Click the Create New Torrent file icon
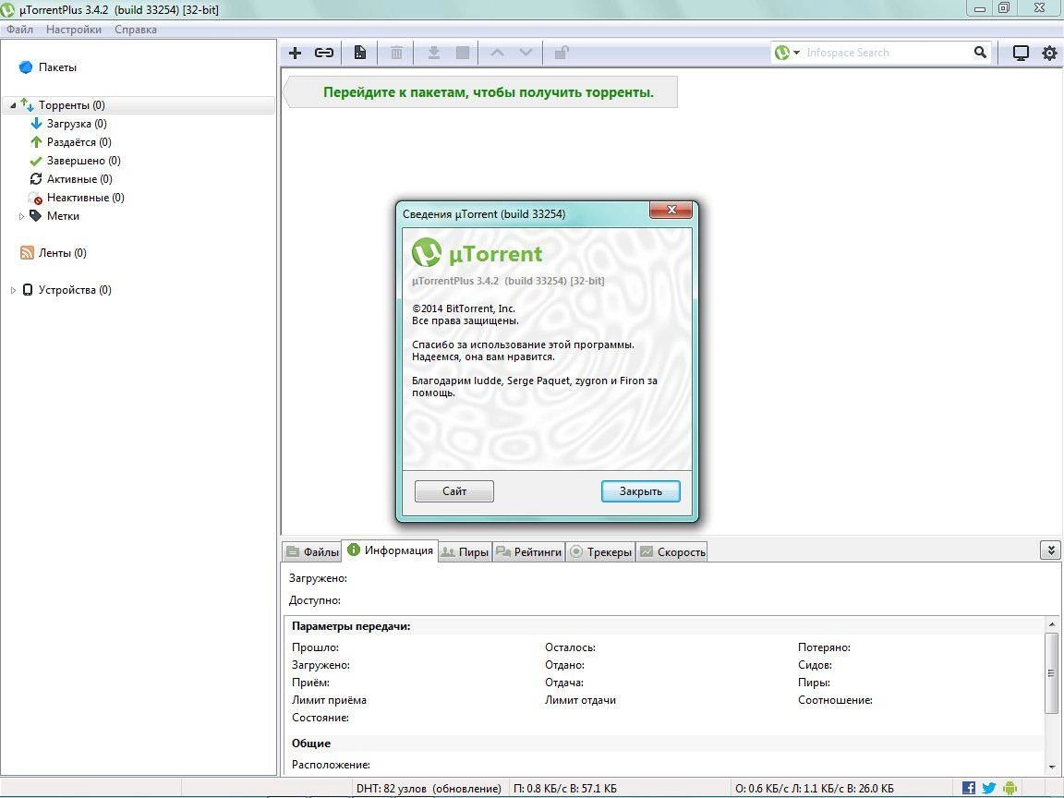The height and width of the screenshot is (798, 1064). (x=360, y=53)
